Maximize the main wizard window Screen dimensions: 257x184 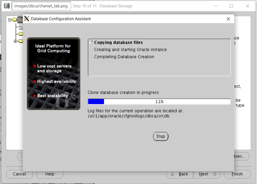231,6
